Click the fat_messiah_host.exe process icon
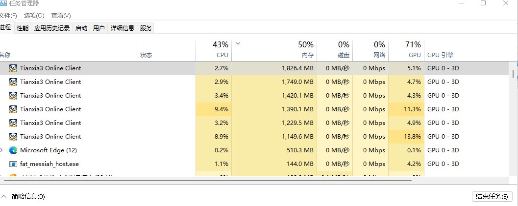Image resolution: width=518 pixels, height=206 pixels. 13,164
